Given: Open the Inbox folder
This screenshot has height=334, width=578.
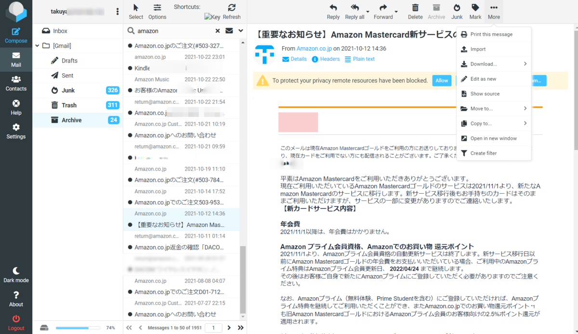Looking at the screenshot, I should pos(78,31).
